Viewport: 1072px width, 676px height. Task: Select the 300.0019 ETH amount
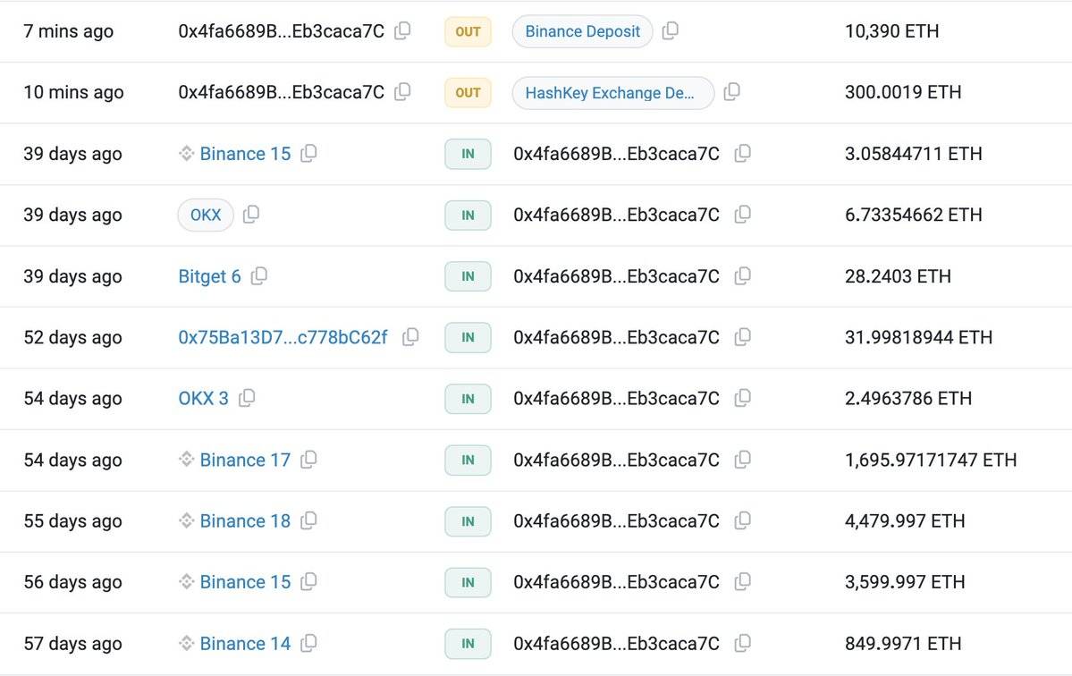(x=903, y=92)
